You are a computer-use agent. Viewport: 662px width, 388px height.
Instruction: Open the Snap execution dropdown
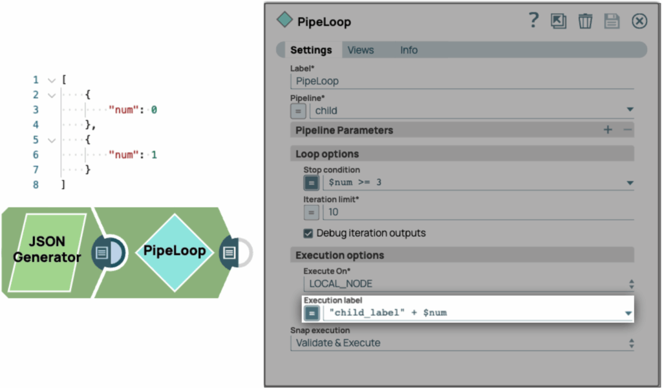pyautogui.click(x=631, y=343)
